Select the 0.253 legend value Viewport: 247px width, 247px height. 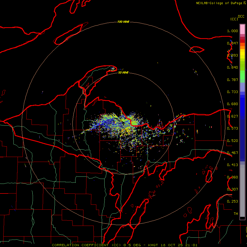pyautogui.click(x=232, y=201)
